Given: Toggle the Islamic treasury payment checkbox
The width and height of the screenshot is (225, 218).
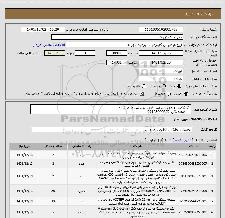Looking at the screenshot, I should pyautogui.click(x=142, y=94).
